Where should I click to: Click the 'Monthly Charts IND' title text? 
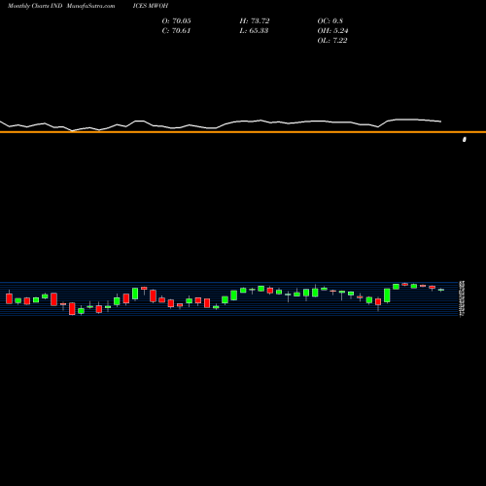click(x=35, y=6)
